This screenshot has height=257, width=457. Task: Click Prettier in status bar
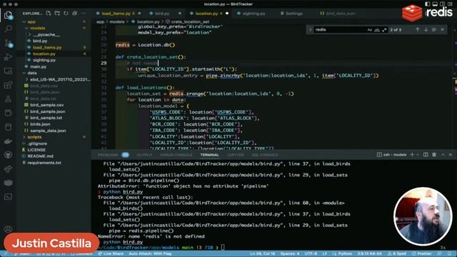[x=422, y=254]
